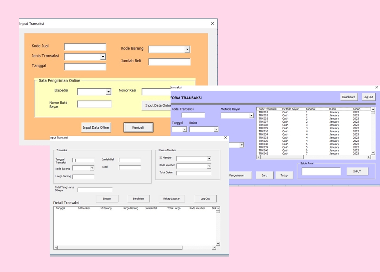
Task: Click the Id Member column header
Action: tap(84, 208)
